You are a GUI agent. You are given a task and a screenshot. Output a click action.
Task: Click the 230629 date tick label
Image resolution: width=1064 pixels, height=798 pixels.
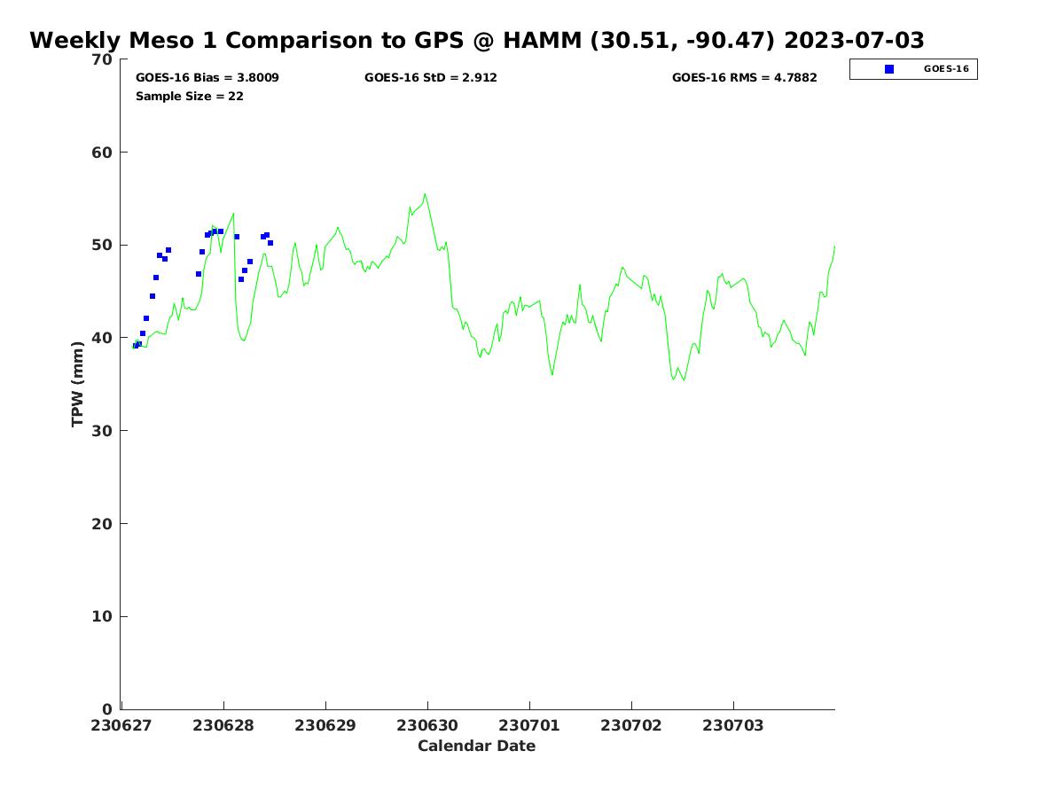pos(325,726)
